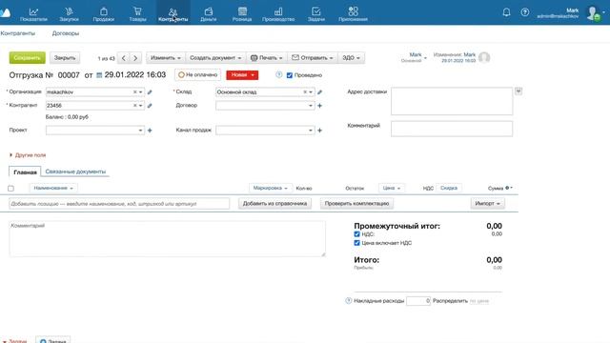Go to next document arrow
This screenshot has height=343, width=610.
point(135,58)
